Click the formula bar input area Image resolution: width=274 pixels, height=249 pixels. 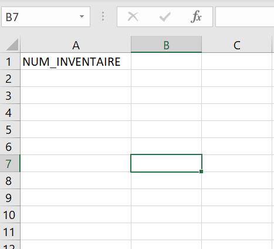[245, 17]
